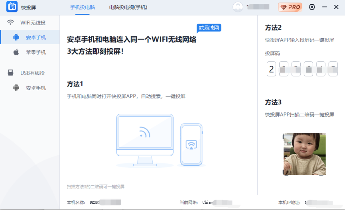Select the WIFI无线投 section label
Image resolution: width=345 pixels, height=210 pixels.
pos(33,23)
